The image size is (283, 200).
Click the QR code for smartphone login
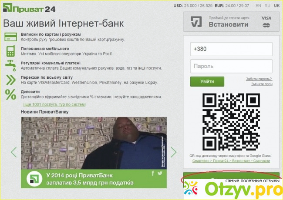pyautogui.click(x=231, y=122)
